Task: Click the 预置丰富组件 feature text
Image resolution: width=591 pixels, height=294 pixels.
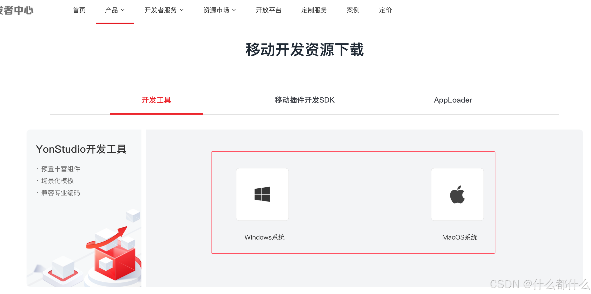Action: pos(61,169)
